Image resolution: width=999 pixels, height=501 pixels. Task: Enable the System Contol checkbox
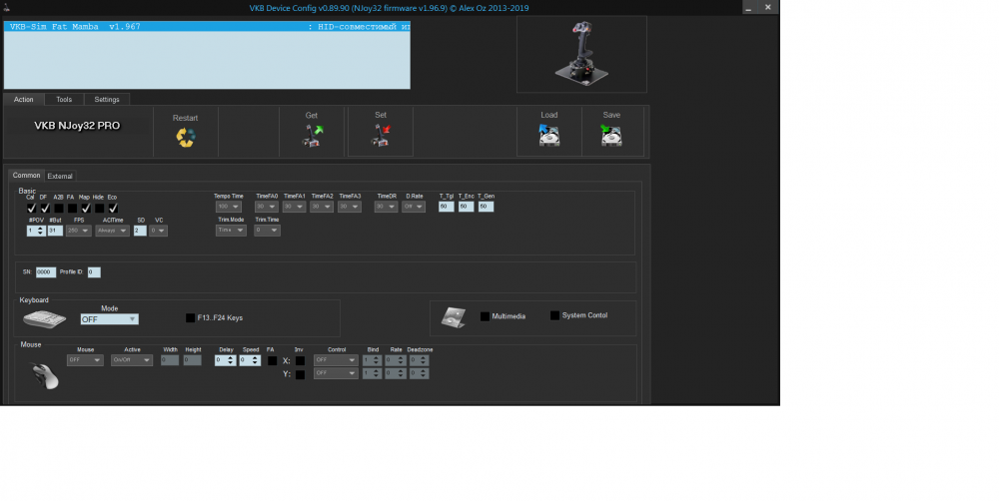(554, 315)
